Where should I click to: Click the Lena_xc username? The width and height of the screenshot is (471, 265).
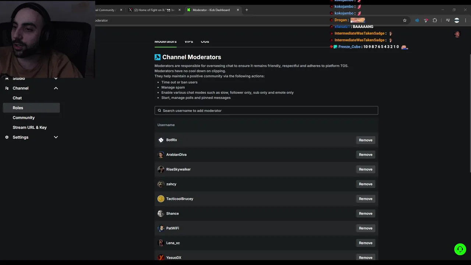click(x=173, y=243)
